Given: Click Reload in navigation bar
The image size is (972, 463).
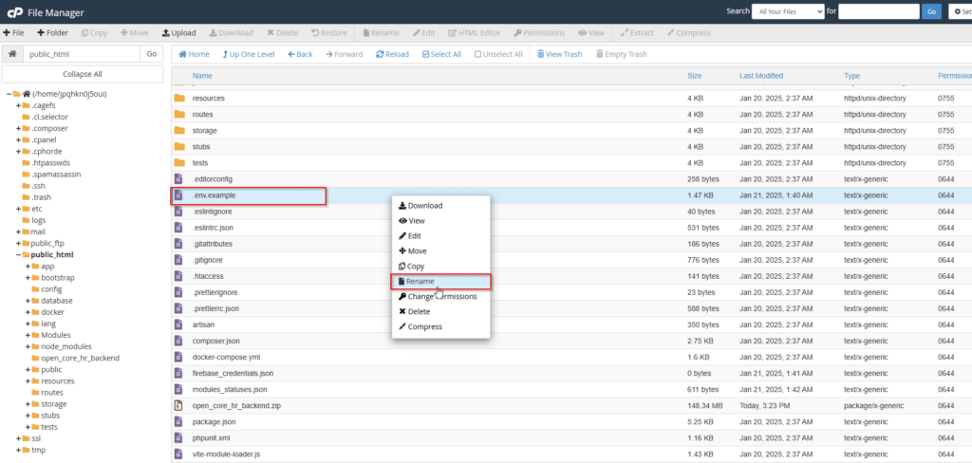Looking at the screenshot, I should click(392, 54).
